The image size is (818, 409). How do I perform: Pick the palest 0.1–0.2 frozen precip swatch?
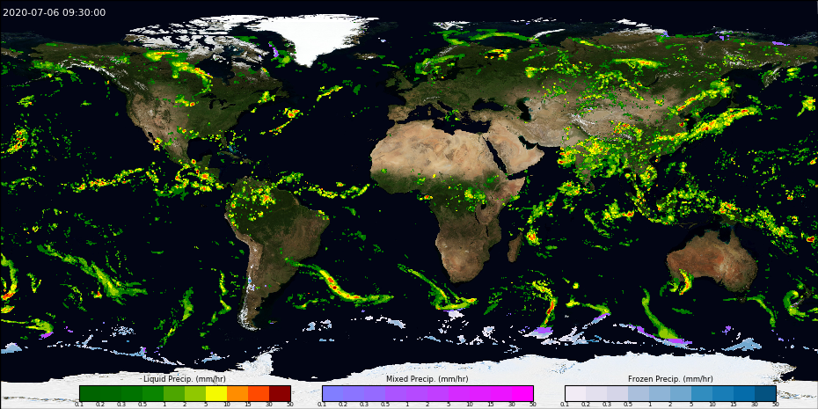click(575, 393)
